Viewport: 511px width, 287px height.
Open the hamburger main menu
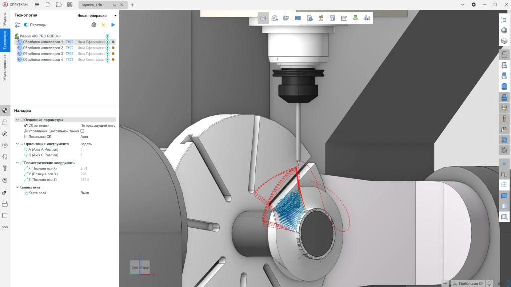[37, 5]
